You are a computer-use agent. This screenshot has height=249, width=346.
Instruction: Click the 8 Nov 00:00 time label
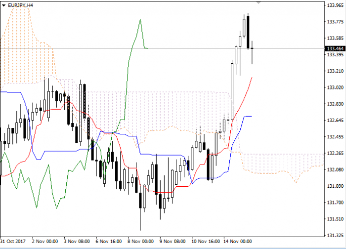coord(140,242)
